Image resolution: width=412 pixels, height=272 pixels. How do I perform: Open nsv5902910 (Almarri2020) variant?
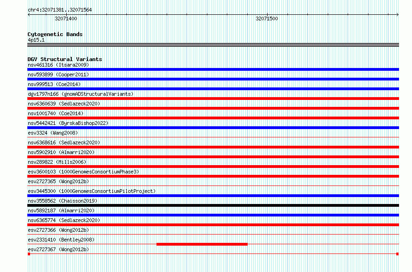(x=61, y=152)
